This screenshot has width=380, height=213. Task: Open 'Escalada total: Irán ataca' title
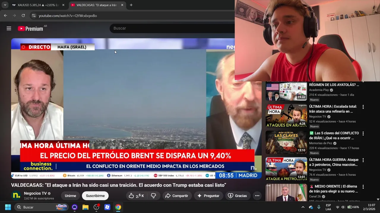333,109
